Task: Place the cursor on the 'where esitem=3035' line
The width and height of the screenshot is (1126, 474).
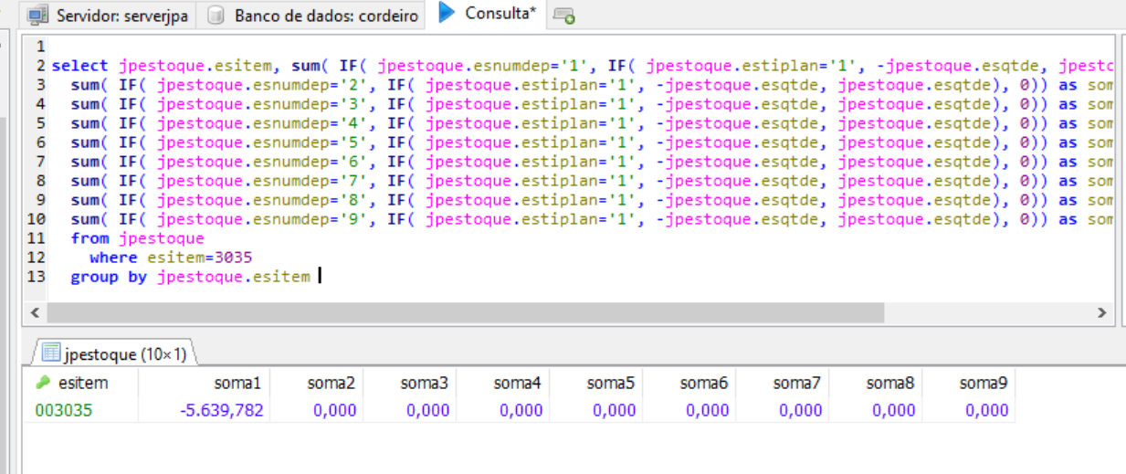Action: (172, 258)
